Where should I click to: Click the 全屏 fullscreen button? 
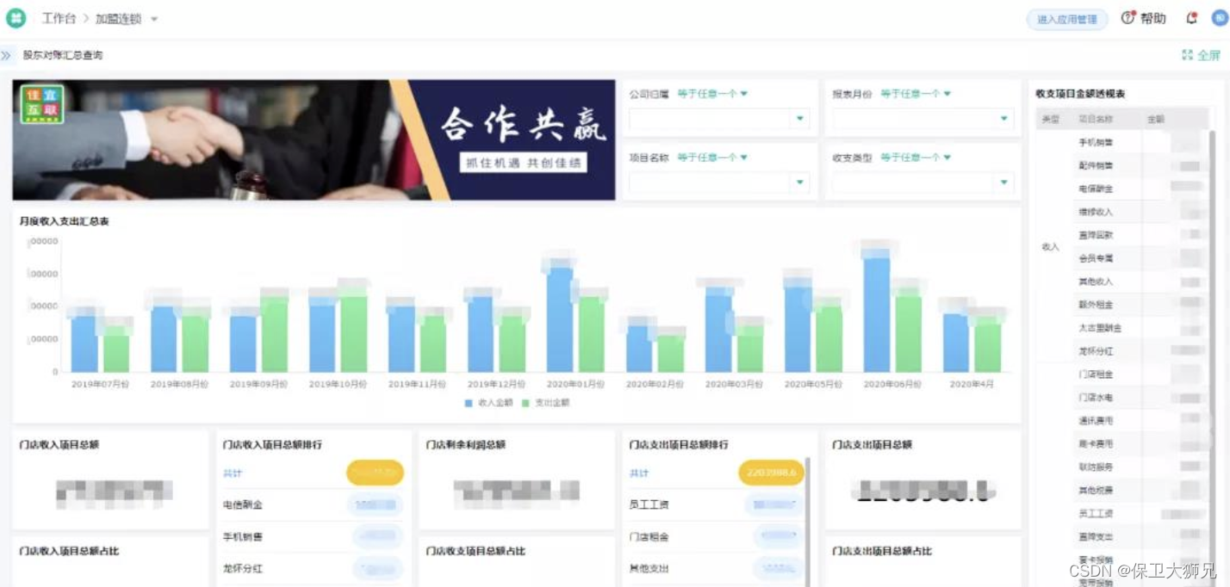(x=1201, y=55)
